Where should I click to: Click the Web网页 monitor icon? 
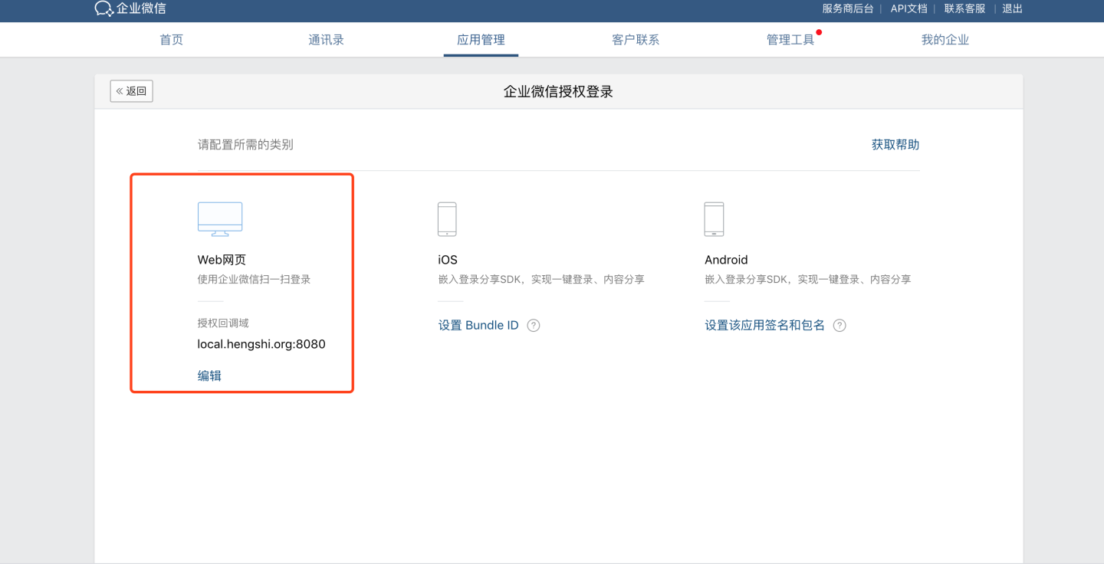tap(220, 219)
